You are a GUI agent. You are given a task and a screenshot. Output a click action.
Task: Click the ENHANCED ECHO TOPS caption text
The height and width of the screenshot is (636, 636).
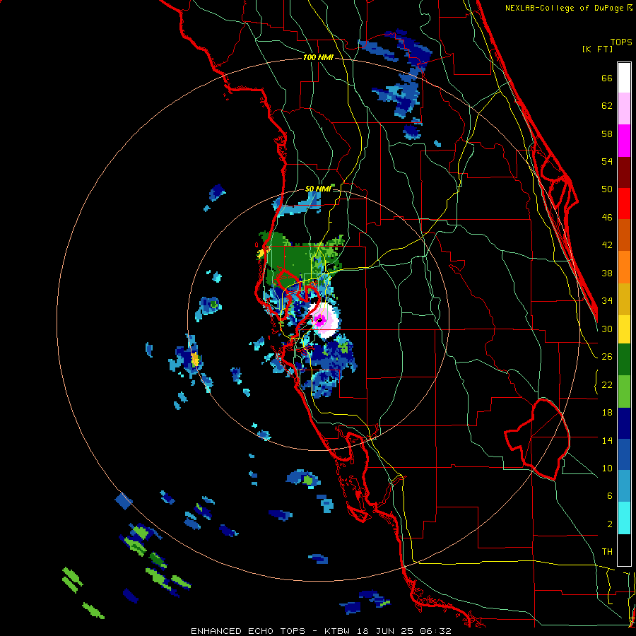coord(248,631)
